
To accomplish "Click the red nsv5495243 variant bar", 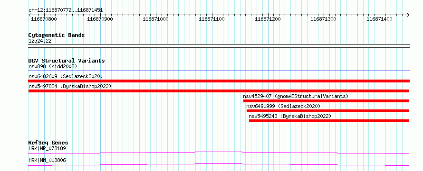I will click(329, 121).
